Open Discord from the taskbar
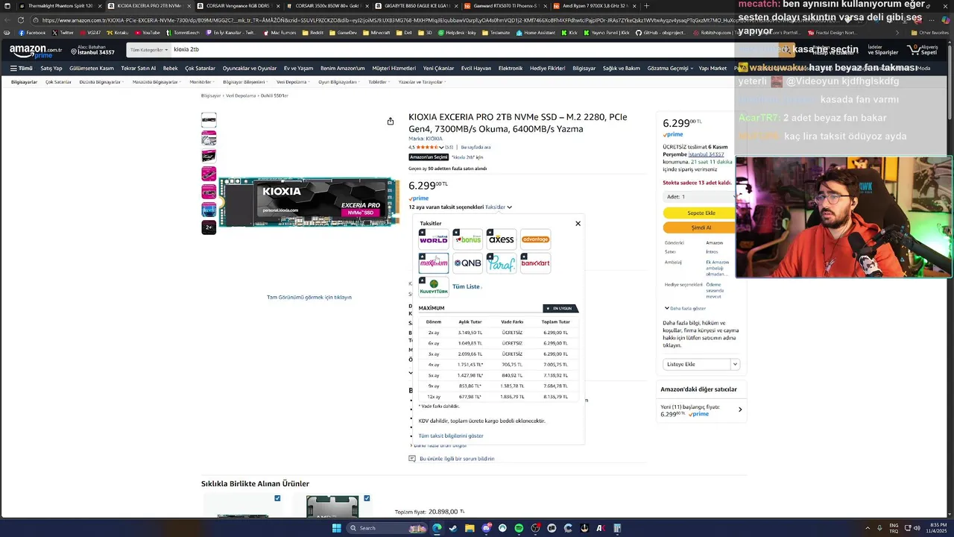 coord(486,528)
